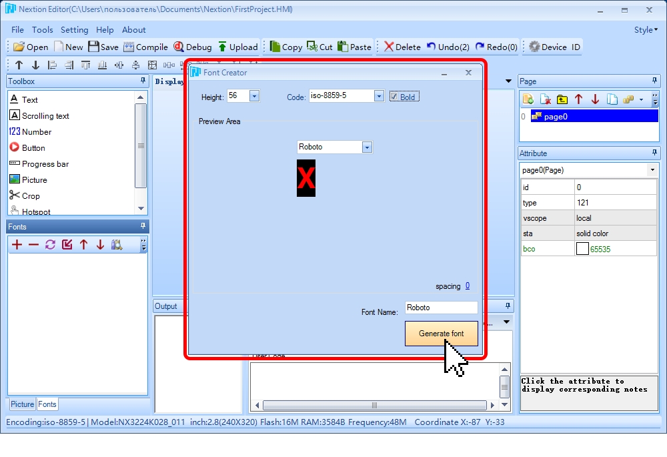Undo the last action
Image resolution: width=667 pixels, height=457 pixels.
click(x=448, y=47)
